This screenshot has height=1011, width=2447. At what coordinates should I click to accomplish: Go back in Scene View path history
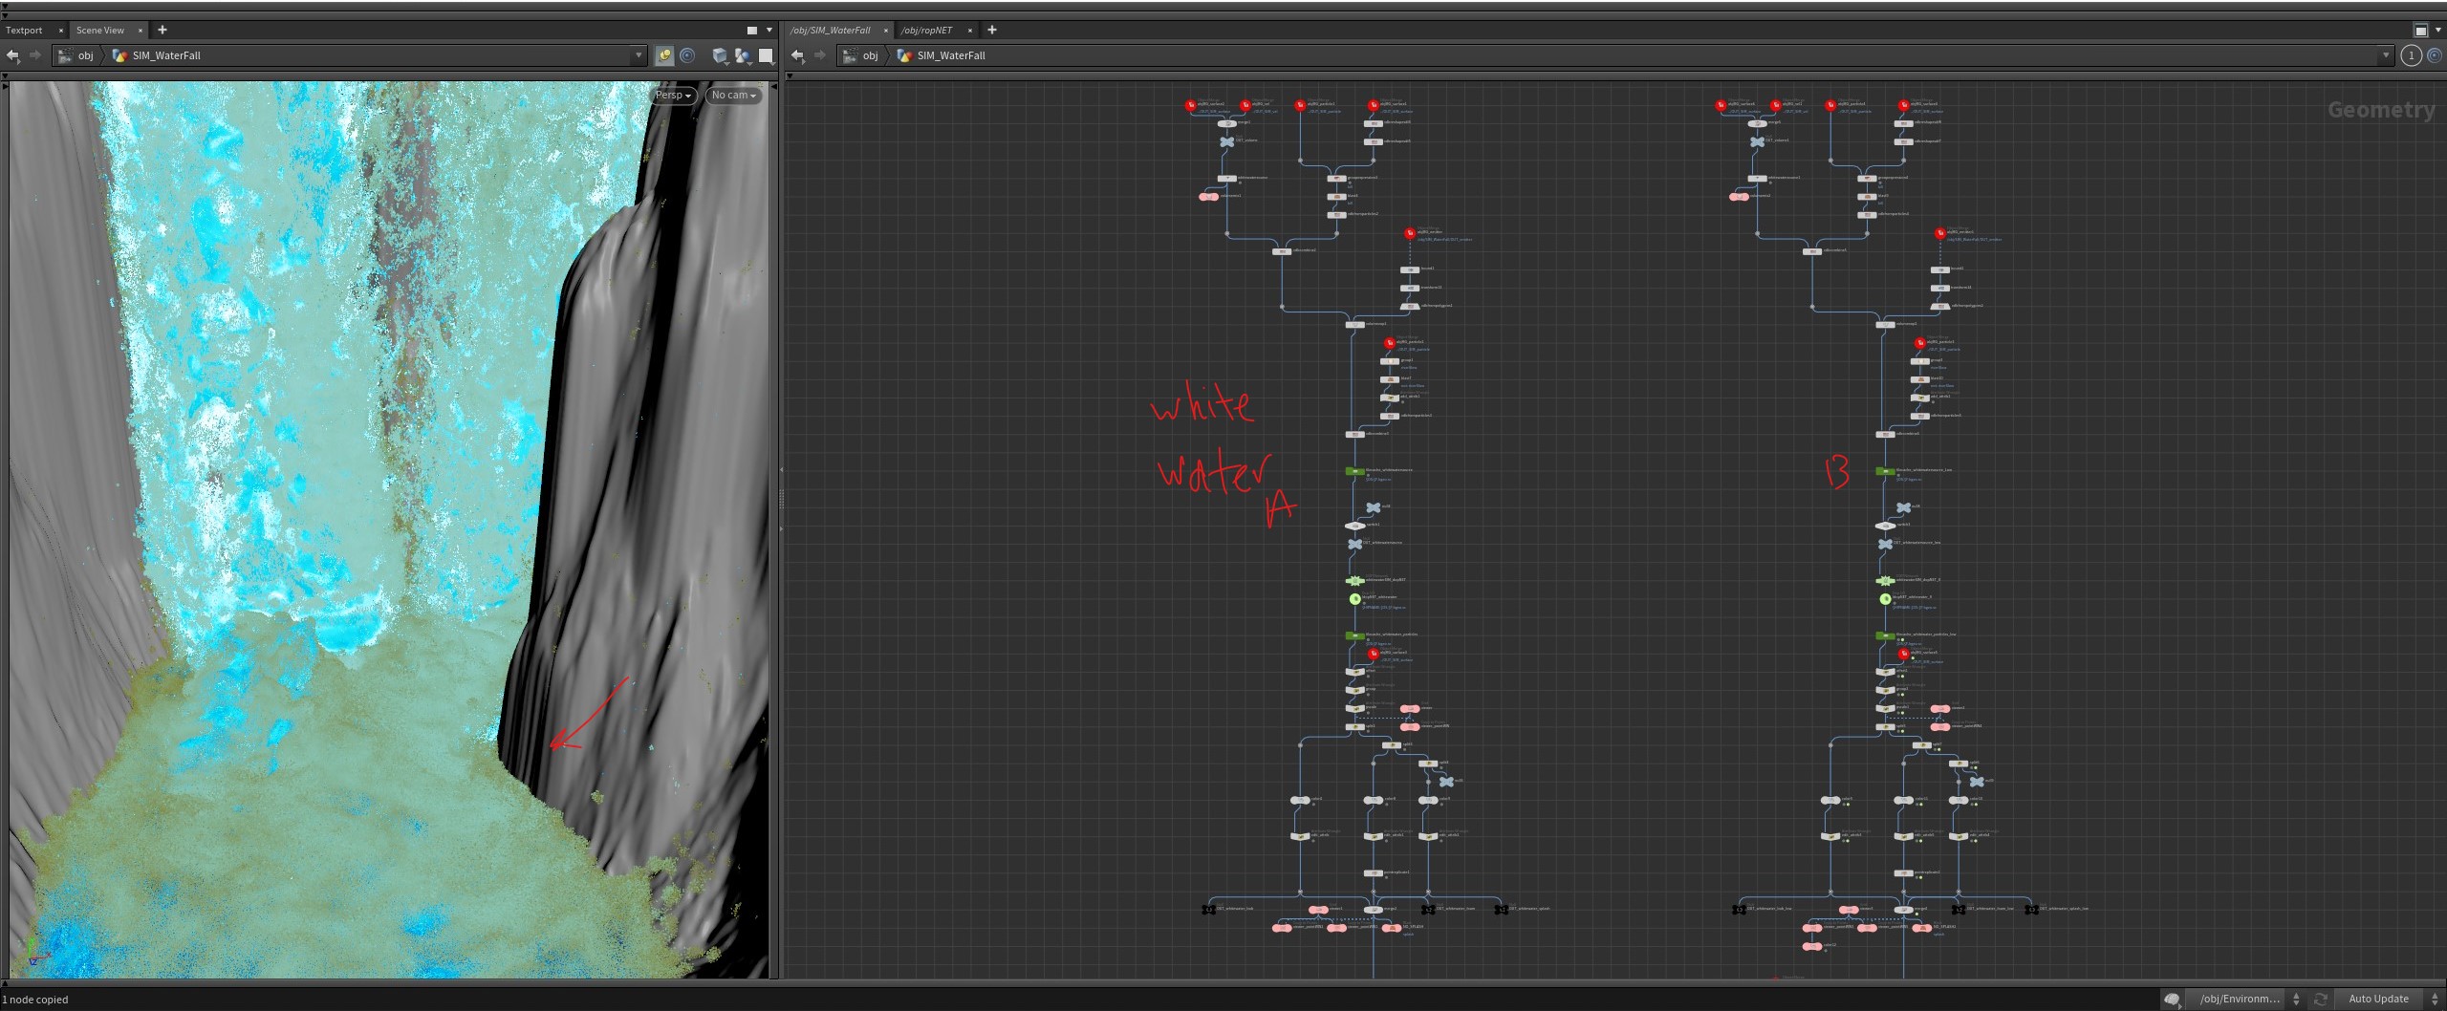pos(13,55)
